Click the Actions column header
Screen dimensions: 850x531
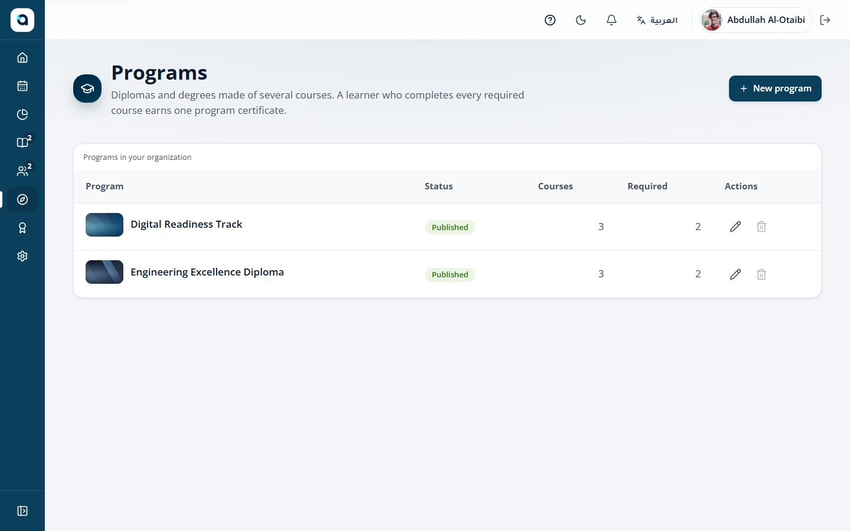point(741,186)
